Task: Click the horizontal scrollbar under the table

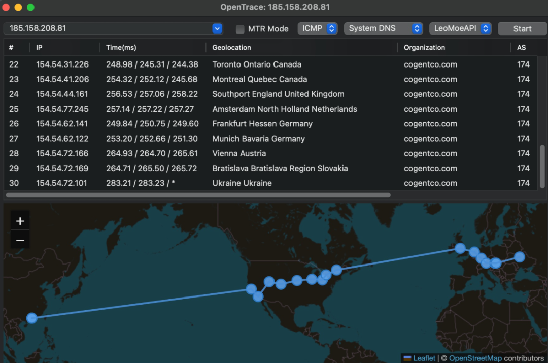Action: coord(198,195)
